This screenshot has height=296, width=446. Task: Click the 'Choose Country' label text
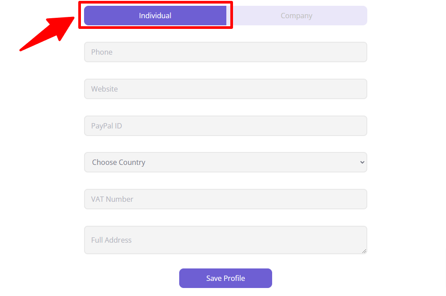(119, 162)
